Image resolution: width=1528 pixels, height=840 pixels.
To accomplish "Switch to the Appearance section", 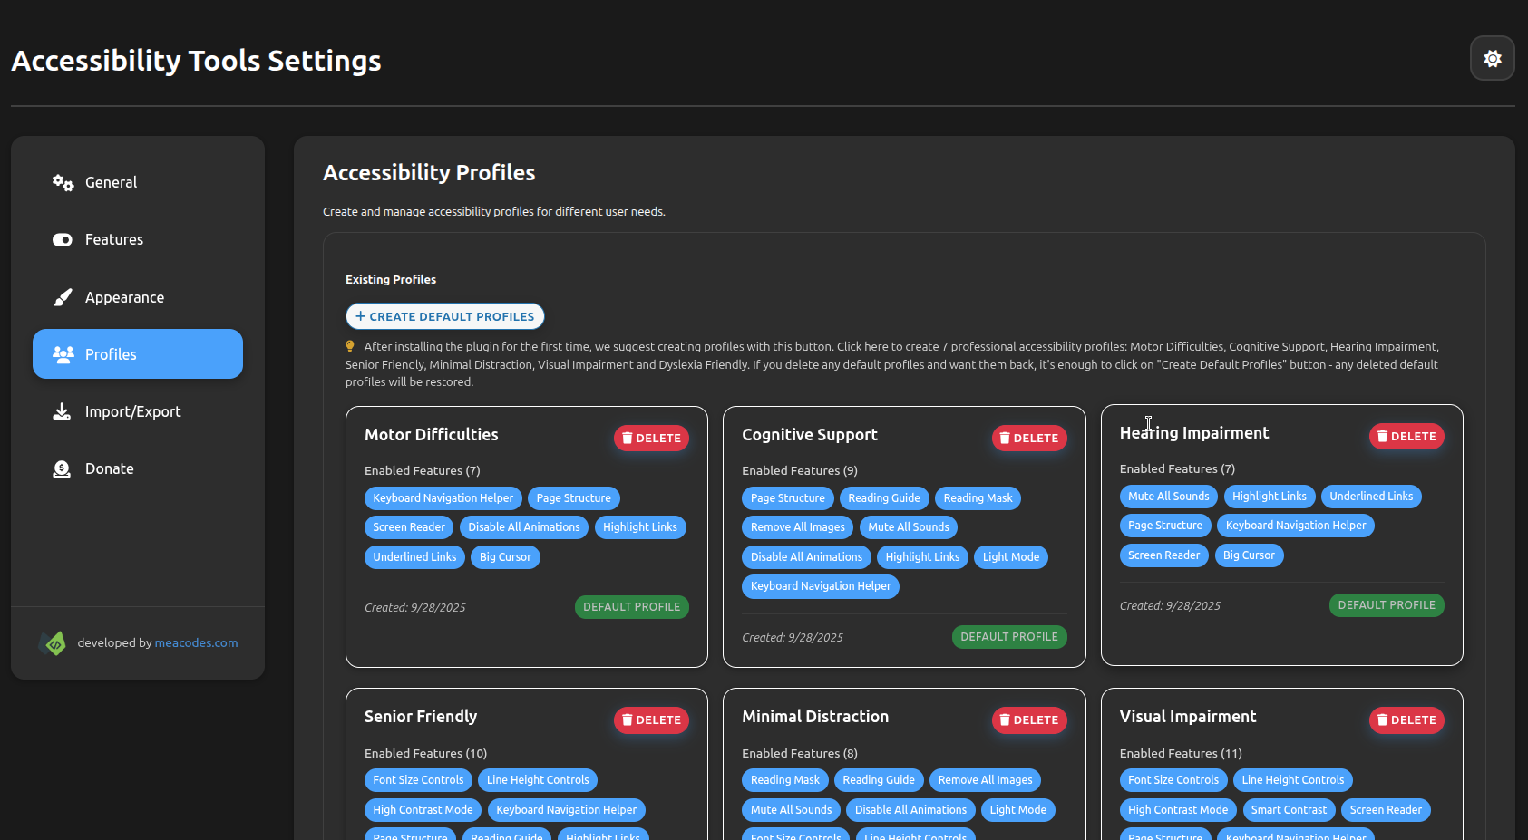I will 124,297.
